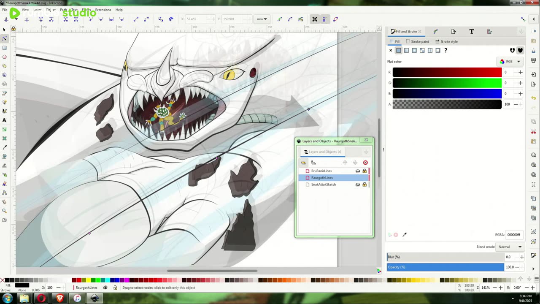The image size is (540, 304).
Task: Select the Gradient tool
Action: [4, 129]
